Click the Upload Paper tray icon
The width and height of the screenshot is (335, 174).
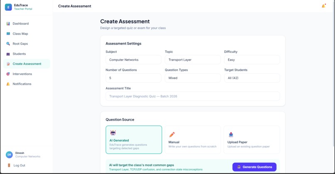coord(231,134)
